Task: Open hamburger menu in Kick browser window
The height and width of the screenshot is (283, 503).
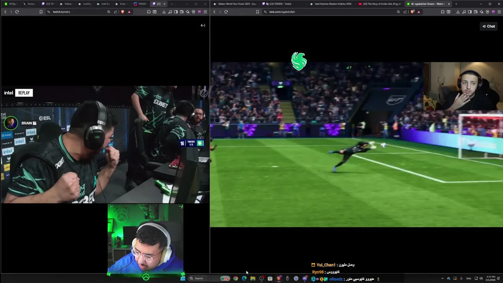Action: pyautogui.click(x=499, y=12)
